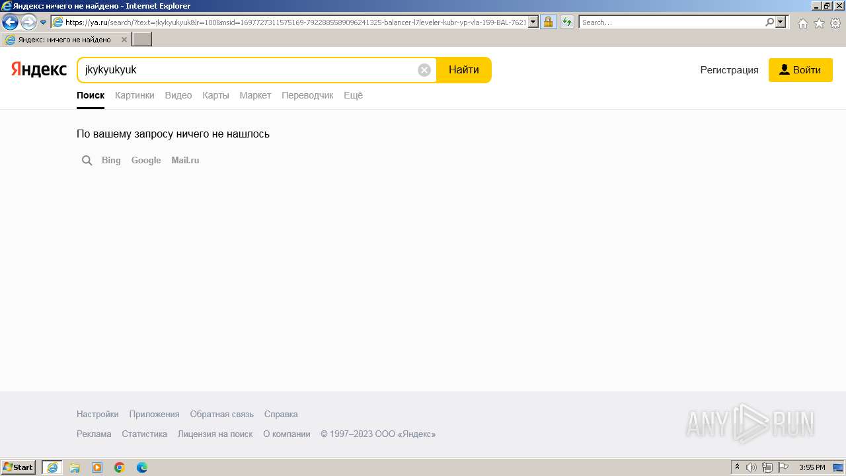Viewport: 846px width, 476px height.
Task: Click the IE Search box
Action: [x=672, y=22]
